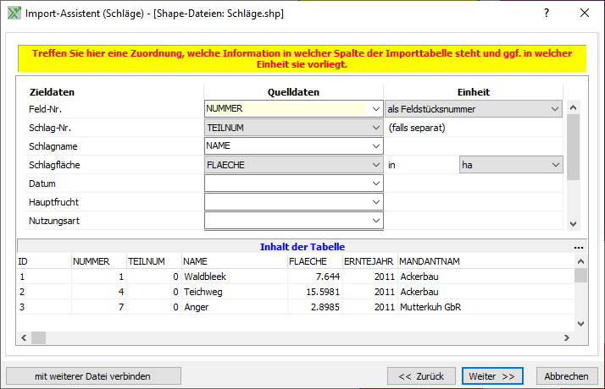Expand the 'als Feldstücksnummer' unit dropdown
Screen dimensions: 605x389
(x=555, y=109)
